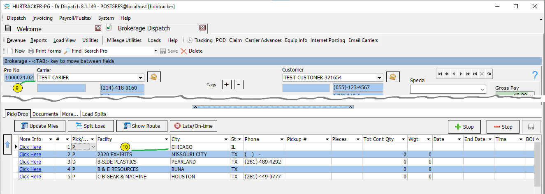Click the customer email envelope icon
The height and width of the screenshot is (194, 545).
[392, 77]
